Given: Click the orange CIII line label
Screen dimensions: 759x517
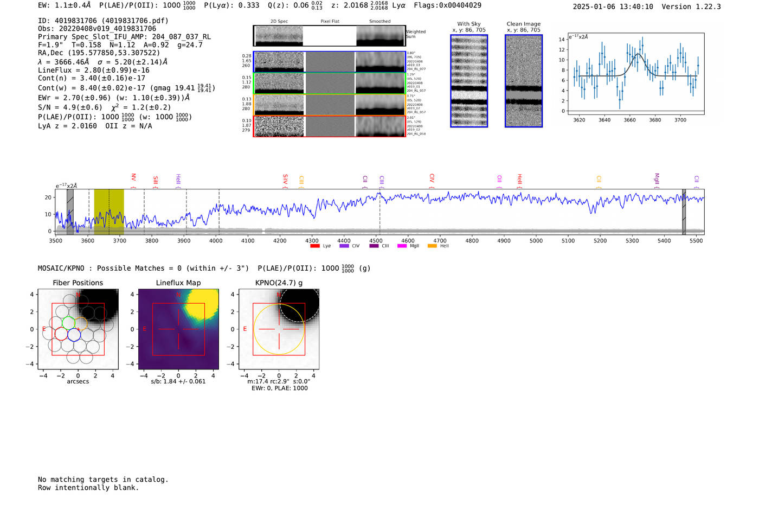Looking at the screenshot, I should tap(301, 181).
